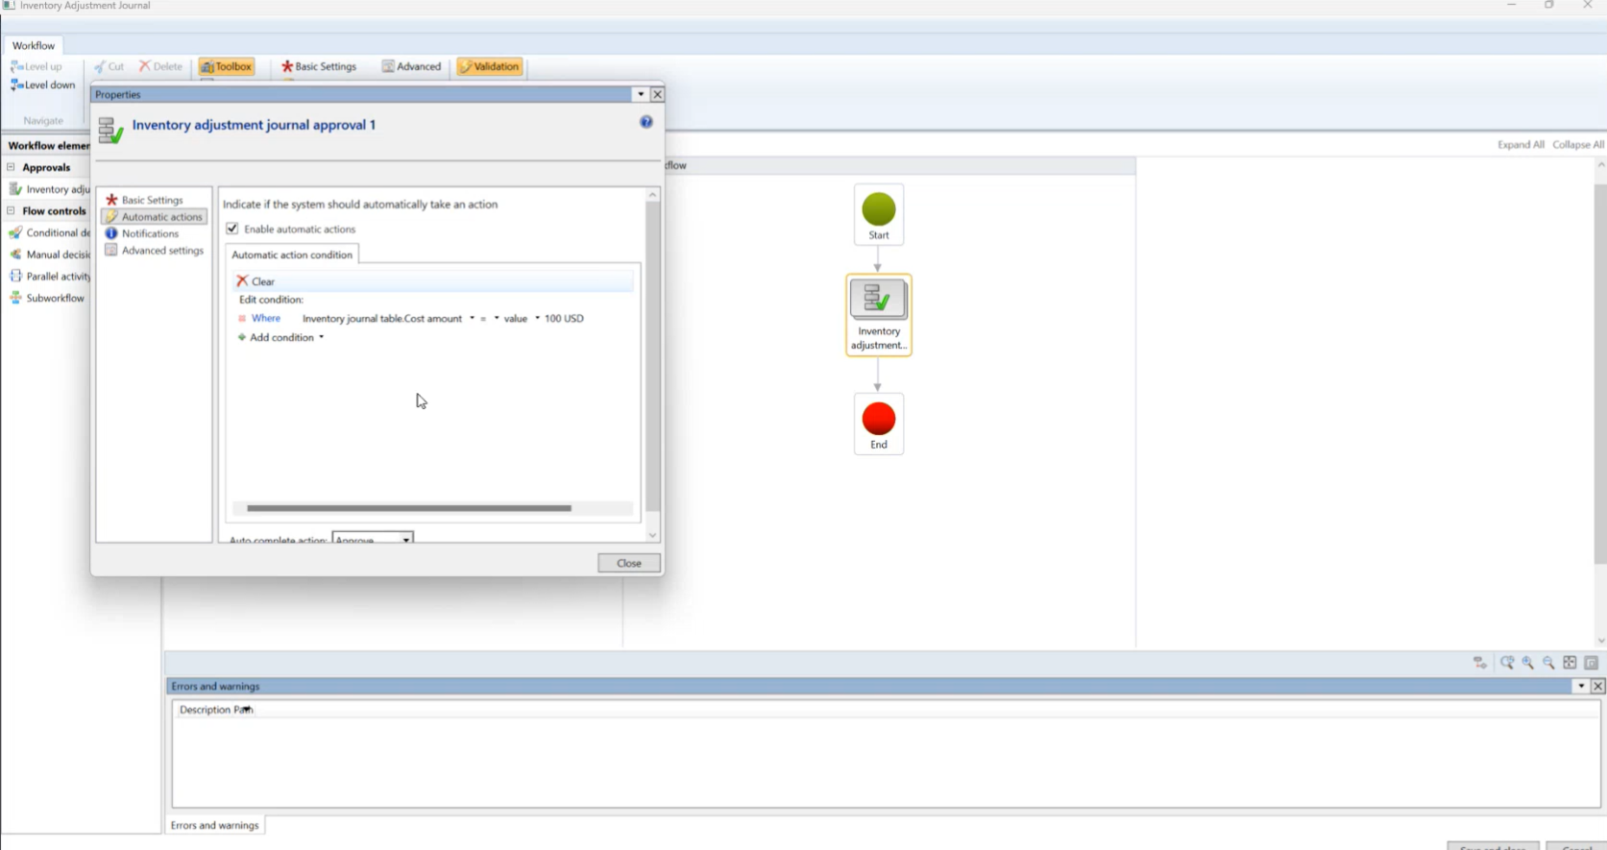1607x850 pixels.
Task: Click the Delete toolbar item
Action: 160,66
